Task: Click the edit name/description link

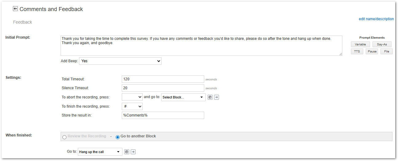Action: pyautogui.click(x=376, y=19)
